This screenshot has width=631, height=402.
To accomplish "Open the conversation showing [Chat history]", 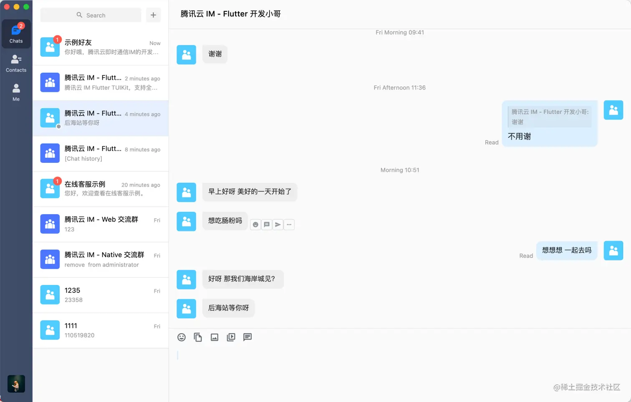I will point(101,153).
